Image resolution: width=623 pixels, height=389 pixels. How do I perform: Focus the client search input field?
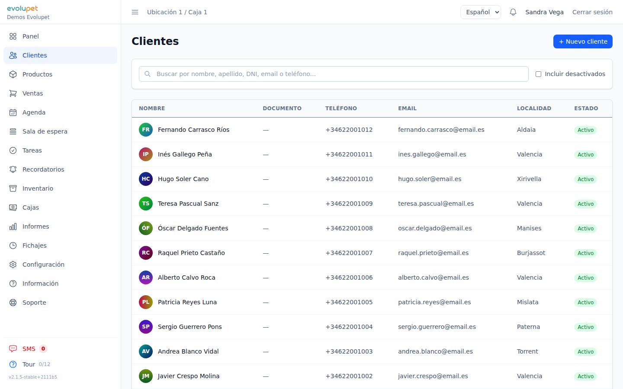point(337,74)
